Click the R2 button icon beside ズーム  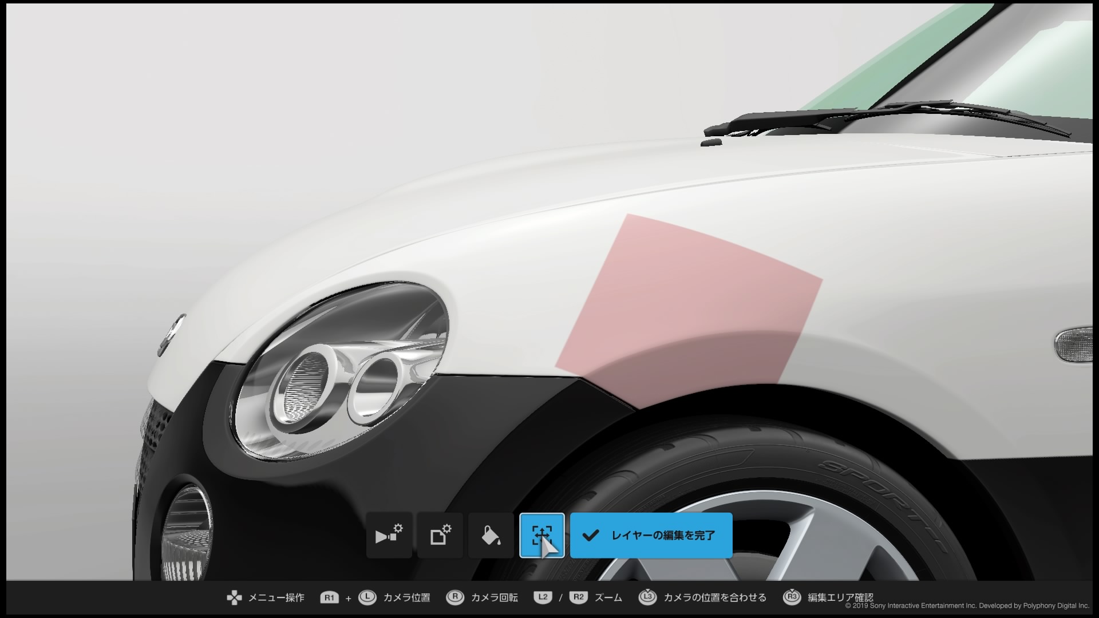[x=578, y=597]
